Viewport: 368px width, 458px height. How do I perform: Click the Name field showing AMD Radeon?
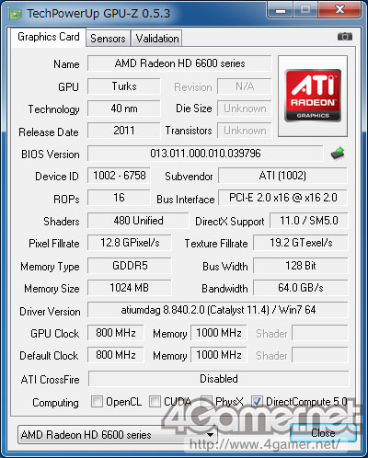pos(179,63)
